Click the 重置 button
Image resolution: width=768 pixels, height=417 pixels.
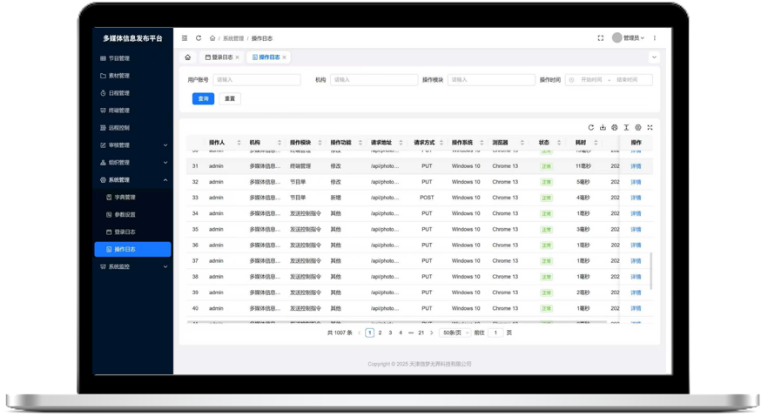(x=230, y=98)
